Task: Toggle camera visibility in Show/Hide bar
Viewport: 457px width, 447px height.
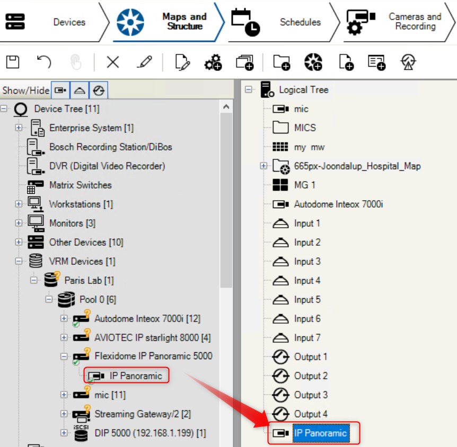Action: tap(61, 91)
